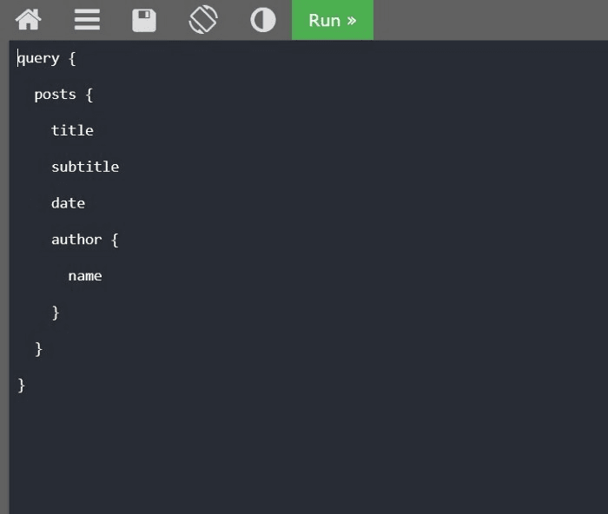The width and height of the screenshot is (608, 514).
Task: Click the 'name' field inside author
Action: tap(85, 276)
